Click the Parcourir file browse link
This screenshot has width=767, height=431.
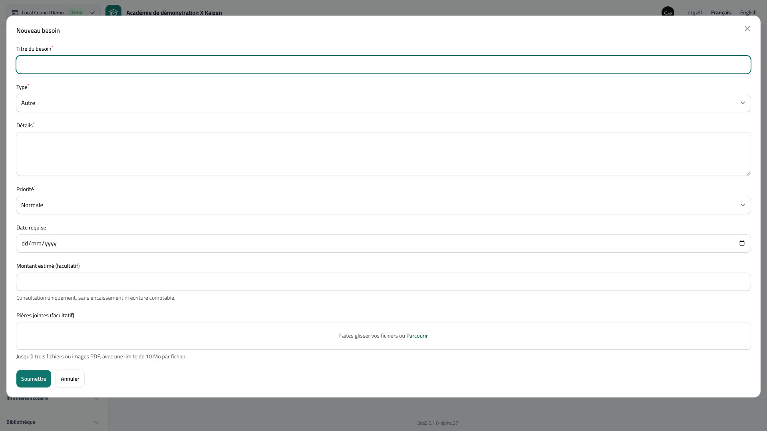pos(417,336)
